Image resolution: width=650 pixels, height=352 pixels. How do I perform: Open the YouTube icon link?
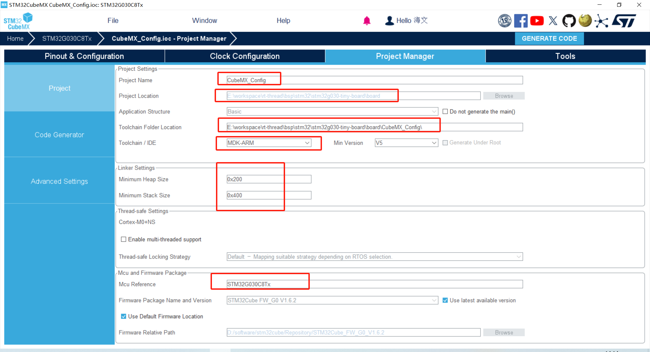point(537,21)
